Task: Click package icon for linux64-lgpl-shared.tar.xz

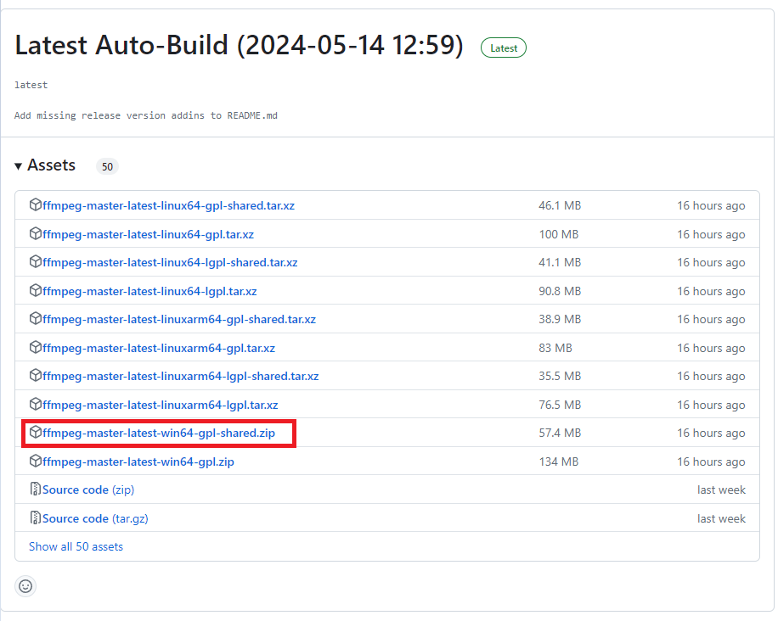Action: click(x=35, y=261)
